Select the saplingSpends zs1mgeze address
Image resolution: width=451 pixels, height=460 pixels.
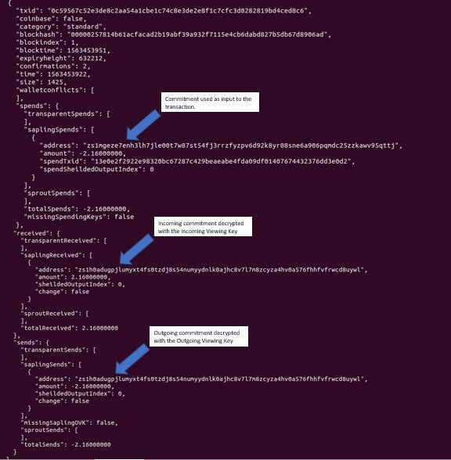coord(241,146)
